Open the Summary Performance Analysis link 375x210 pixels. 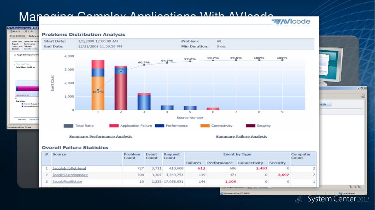[101, 136]
